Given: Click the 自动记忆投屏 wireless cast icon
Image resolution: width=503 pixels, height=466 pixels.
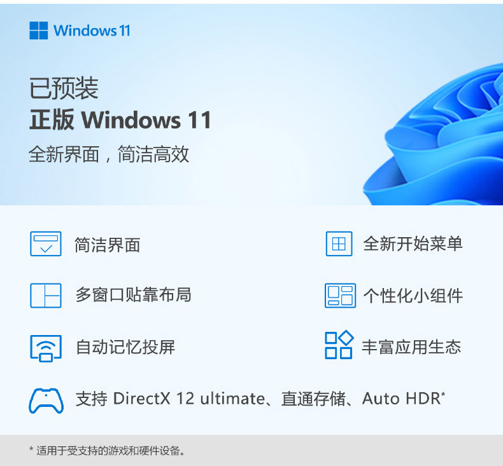Looking at the screenshot, I should click(46, 348).
